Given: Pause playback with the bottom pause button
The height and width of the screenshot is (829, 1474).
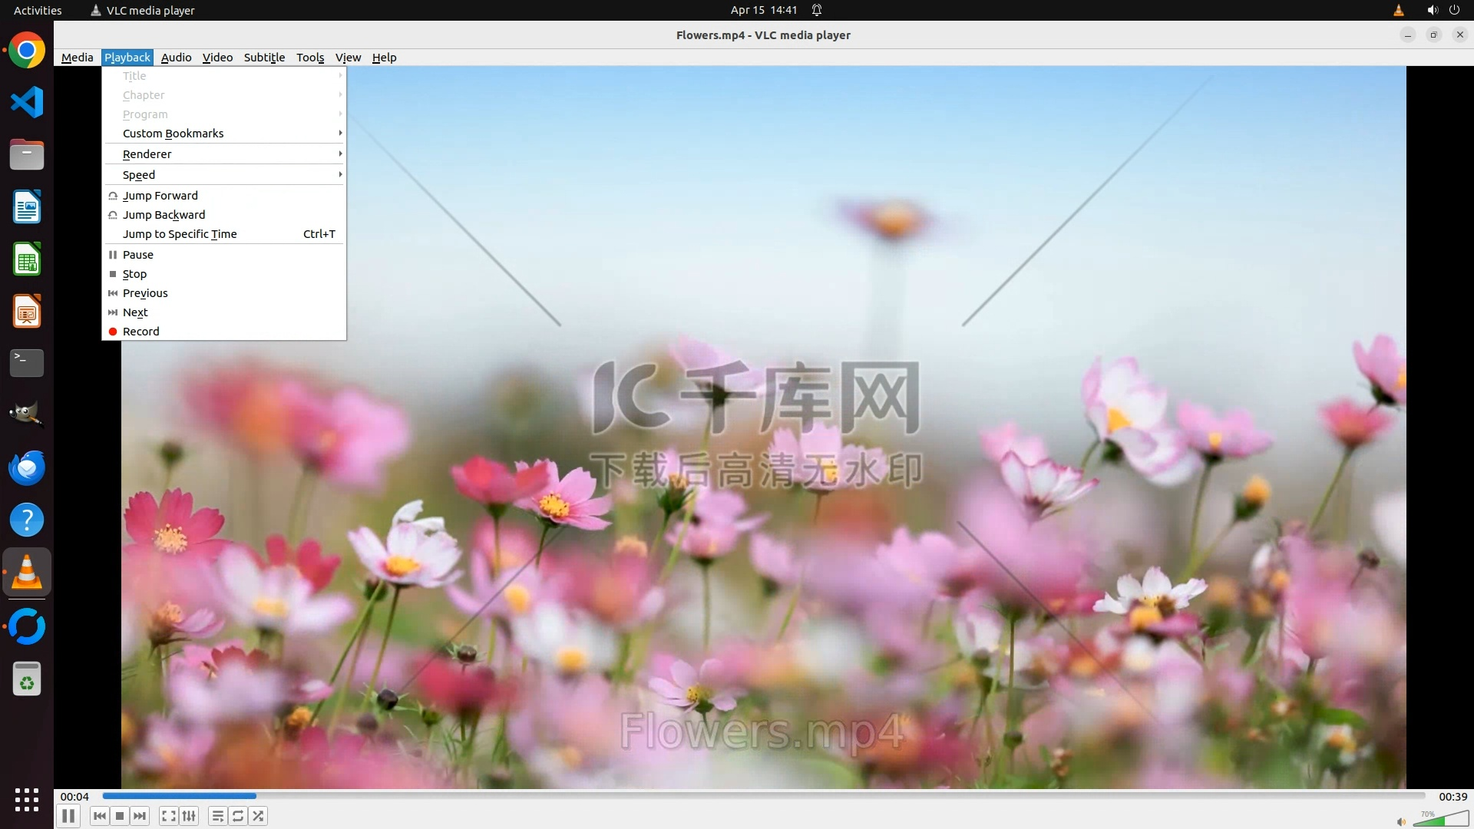Looking at the screenshot, I should pyautogui.click(x=68, y=816).
